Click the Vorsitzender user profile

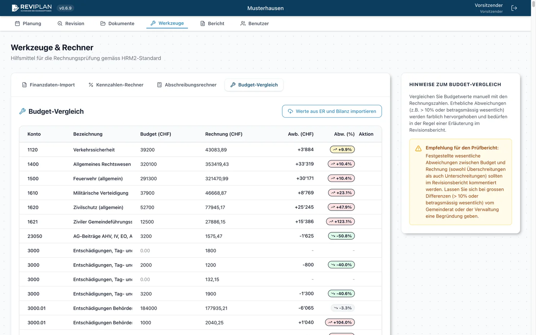[489, 8]
